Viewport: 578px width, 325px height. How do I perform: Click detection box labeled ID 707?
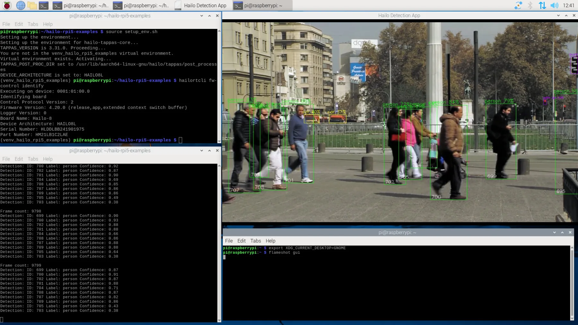click(244, 148)
